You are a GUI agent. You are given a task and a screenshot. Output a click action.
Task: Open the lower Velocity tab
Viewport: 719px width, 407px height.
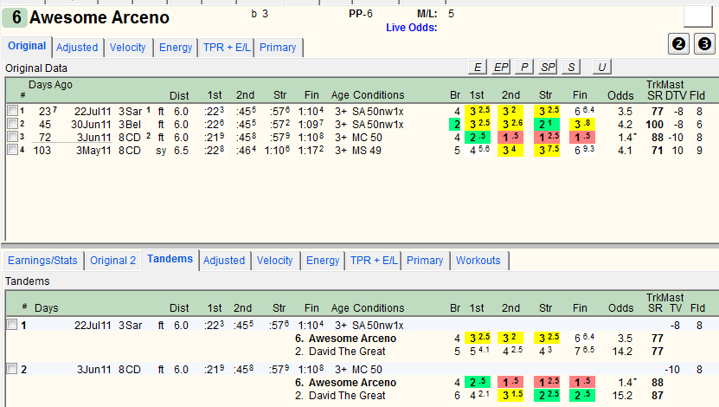coord(274,260)
